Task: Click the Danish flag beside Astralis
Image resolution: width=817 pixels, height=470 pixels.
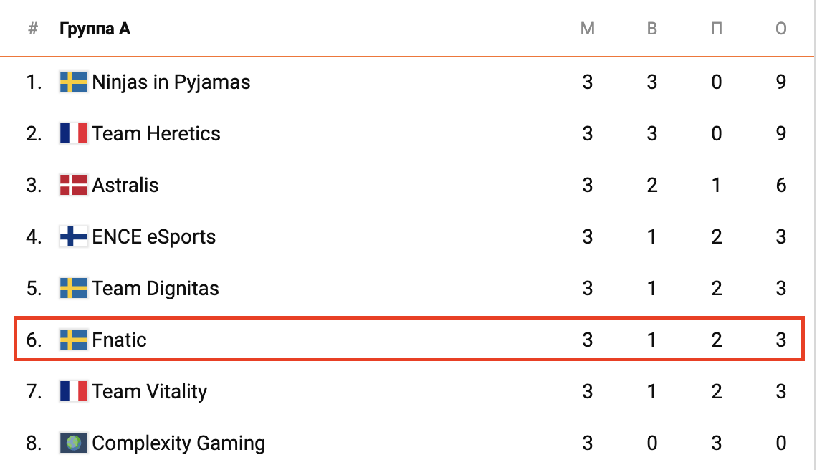Action: (x=73, y=186)
